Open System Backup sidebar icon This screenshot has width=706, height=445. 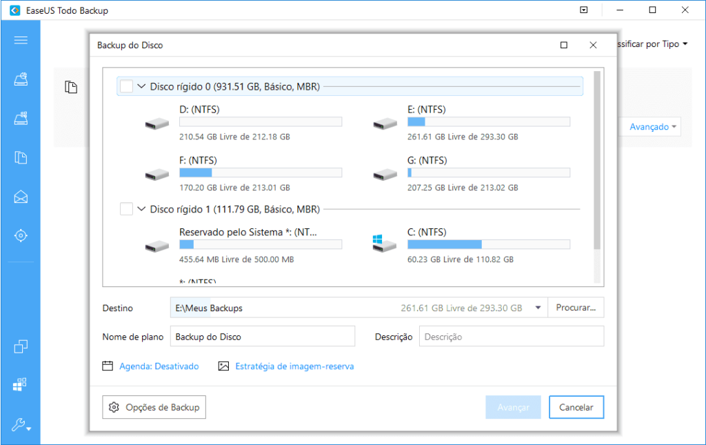(21, 119)
